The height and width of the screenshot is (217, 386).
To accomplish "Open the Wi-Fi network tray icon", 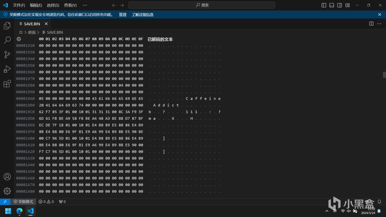I will coord(343,211).
